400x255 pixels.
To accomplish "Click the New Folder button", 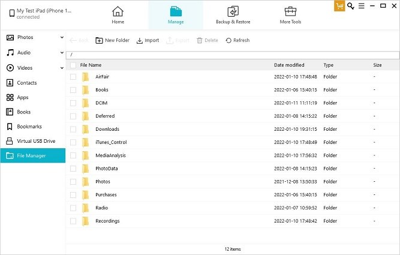I will pyautogui.click(x=113, y=40).
